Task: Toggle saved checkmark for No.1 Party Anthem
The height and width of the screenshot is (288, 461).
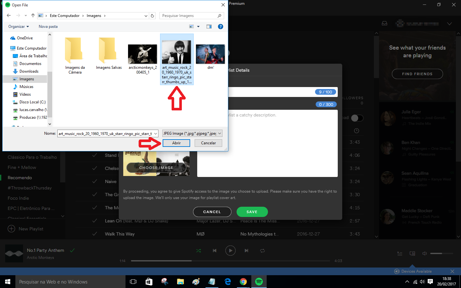Action: pos(72,250)
